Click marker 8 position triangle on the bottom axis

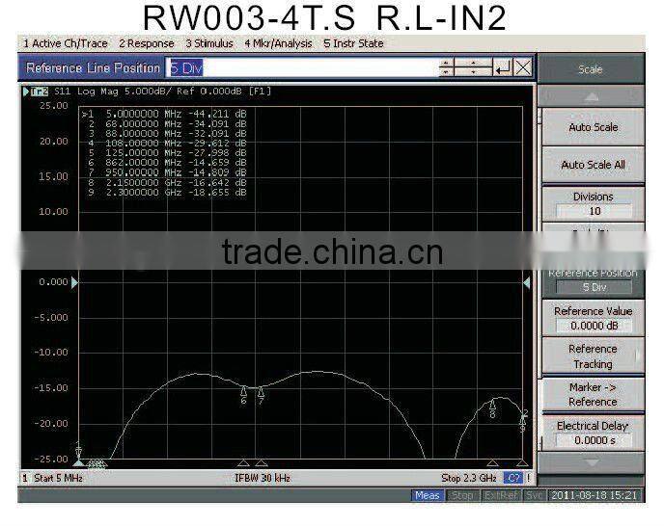492,462
